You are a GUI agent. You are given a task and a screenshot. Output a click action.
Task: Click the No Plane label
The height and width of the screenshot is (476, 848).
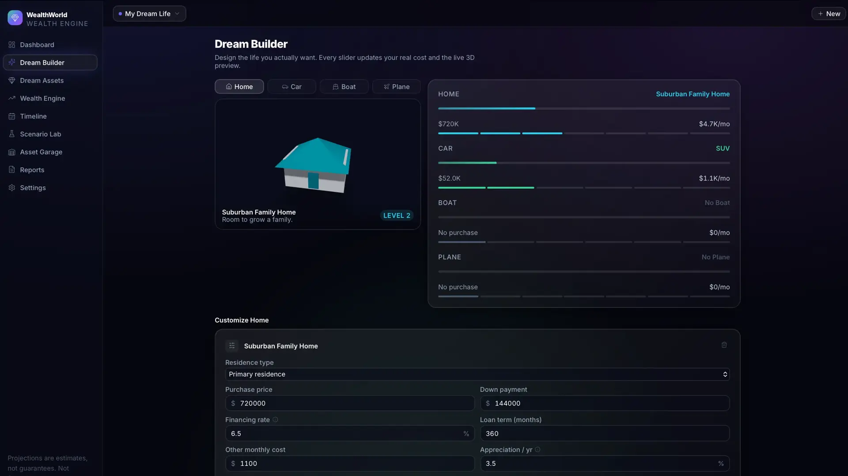715,257
